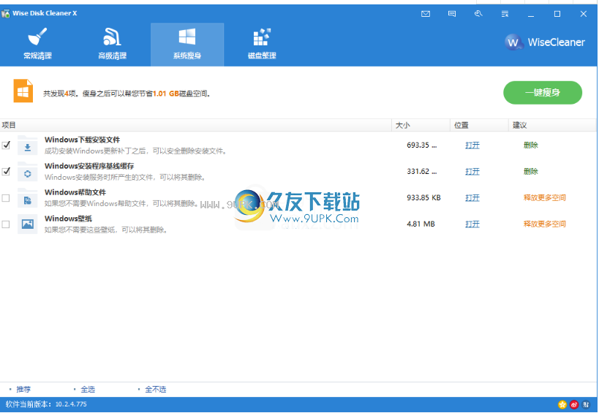Uncheck the Windows下载安装文件 checkbox
The height and width of the screenshot is (413, 599).
coord(6,145)
